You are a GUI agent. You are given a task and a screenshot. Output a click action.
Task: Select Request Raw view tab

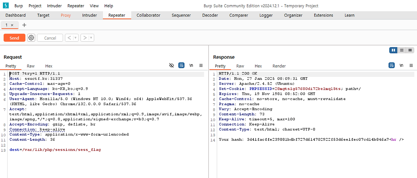tap(31, 66)
